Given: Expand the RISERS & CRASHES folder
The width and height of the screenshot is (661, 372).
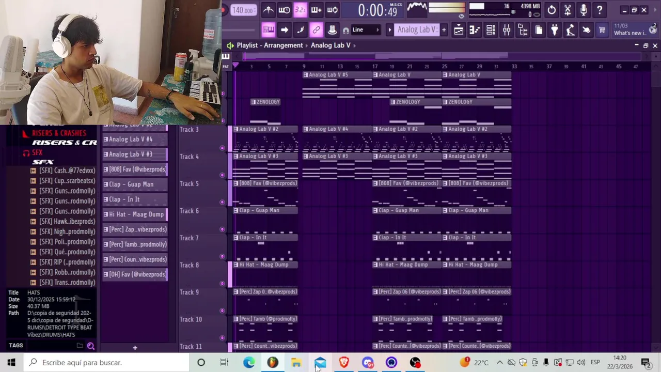Looking at the screenshot, I should 59,133.
